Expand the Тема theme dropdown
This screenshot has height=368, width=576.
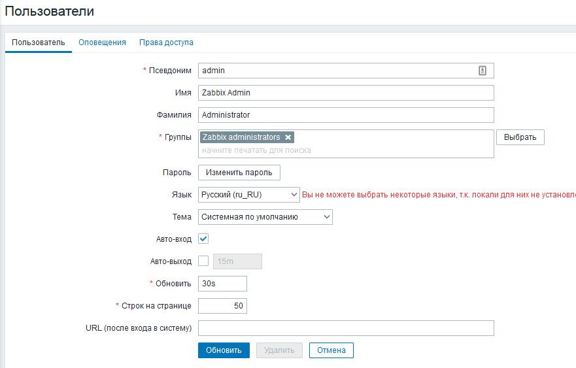point(265,217)
